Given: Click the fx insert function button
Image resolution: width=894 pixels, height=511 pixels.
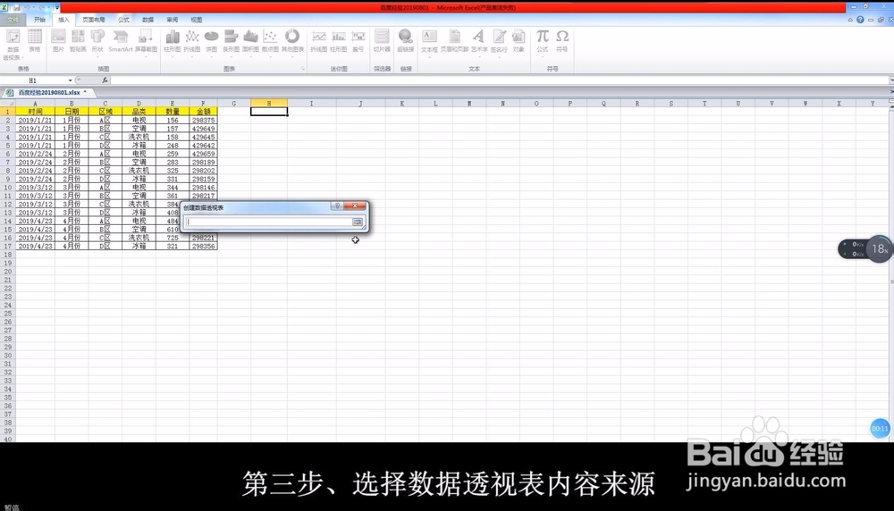Looking at the screenshot, I should point(105,80).
